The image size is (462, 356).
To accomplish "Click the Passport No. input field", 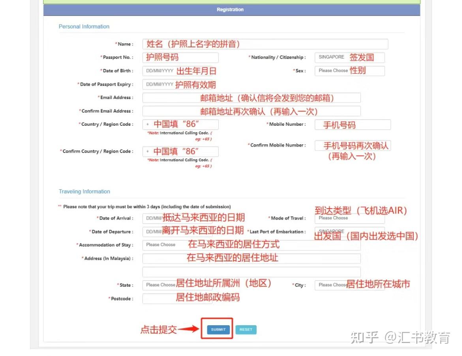I will tap(180, 57).
